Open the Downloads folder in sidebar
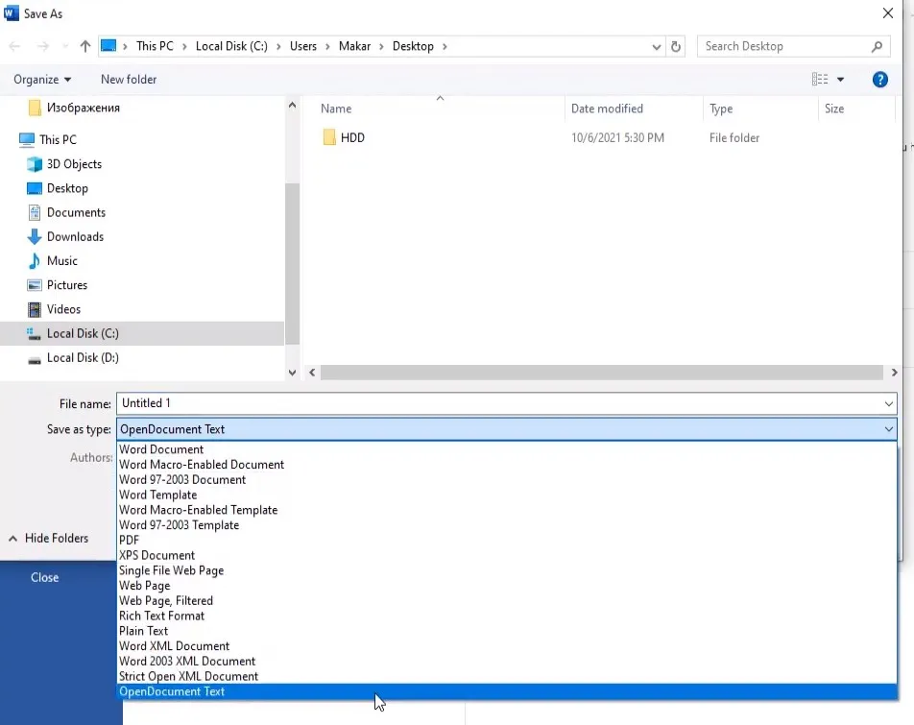The width and height of the screenshot is (914, 725). 75,236
